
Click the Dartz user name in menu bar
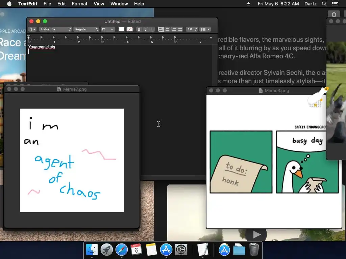point(310,4)
